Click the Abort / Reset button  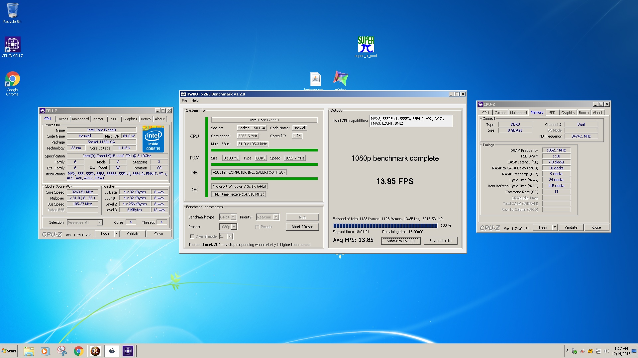coord(302,227)
